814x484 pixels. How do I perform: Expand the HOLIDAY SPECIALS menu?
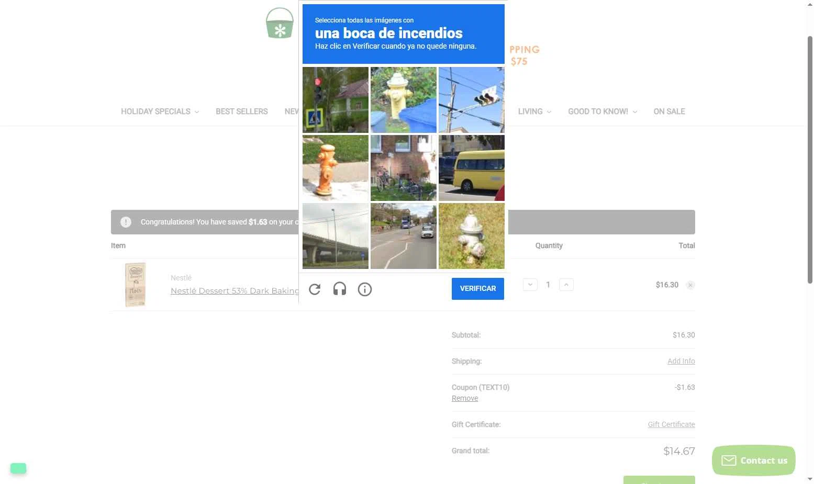(160, 111)
